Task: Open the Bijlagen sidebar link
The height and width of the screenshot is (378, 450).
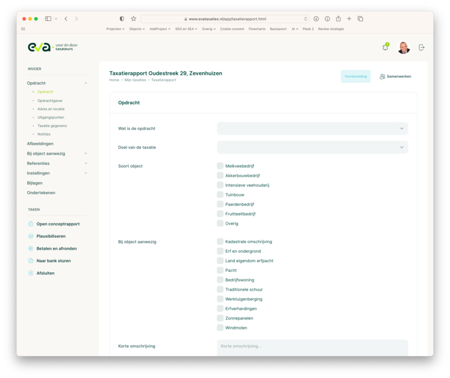Action: point(35,183)
